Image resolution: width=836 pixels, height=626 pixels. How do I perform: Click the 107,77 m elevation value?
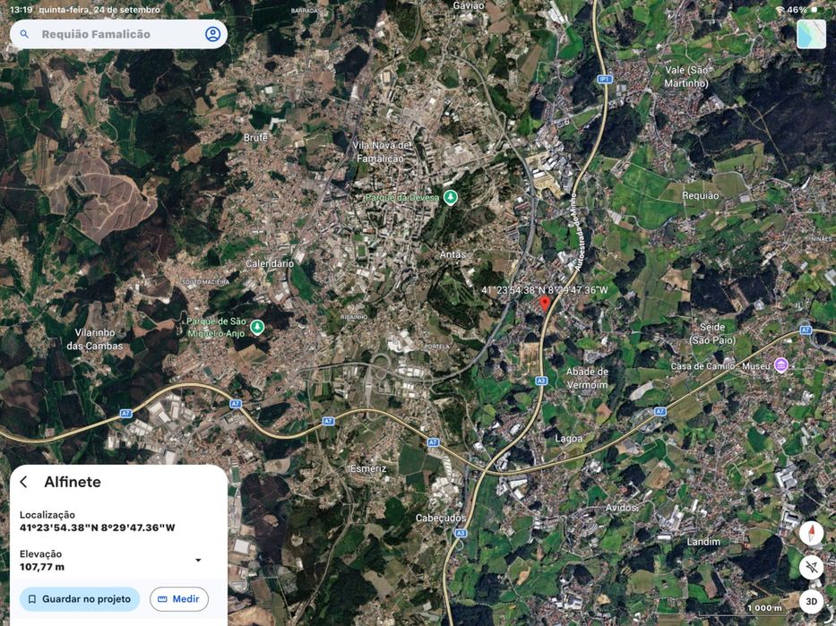pos(42,567)
